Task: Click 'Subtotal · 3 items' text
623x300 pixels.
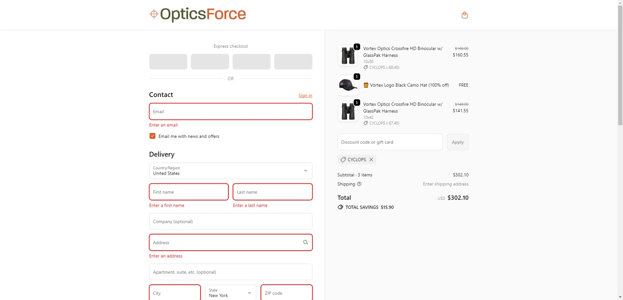Action: (x=355, y=175)
